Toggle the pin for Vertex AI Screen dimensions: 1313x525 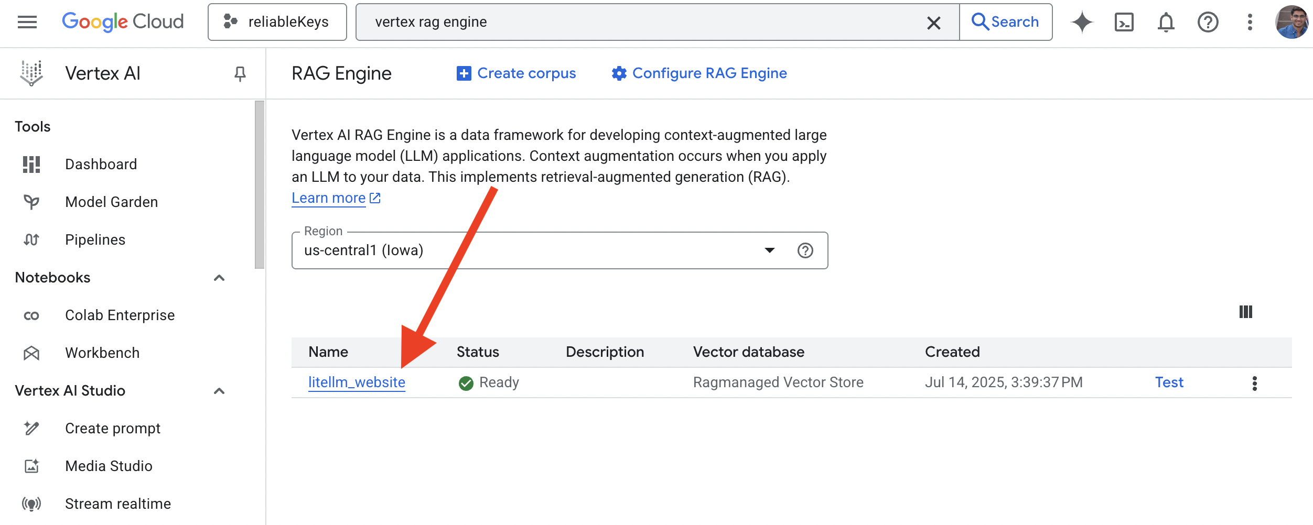(x=240, y=74)
